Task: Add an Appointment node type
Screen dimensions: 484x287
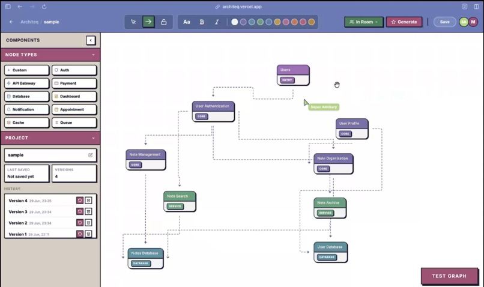Action: [x=74, y=109]
